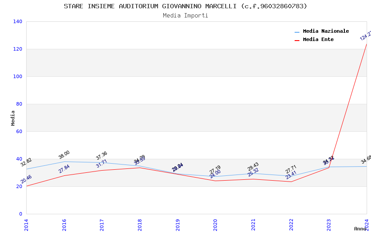
Task: Click the y-axis tick label 140
Action: tap(18, 21)
